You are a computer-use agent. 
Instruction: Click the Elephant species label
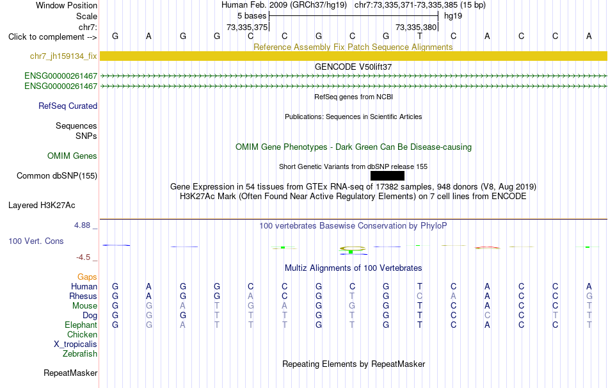pyautogui.click(x=81, y=325)
